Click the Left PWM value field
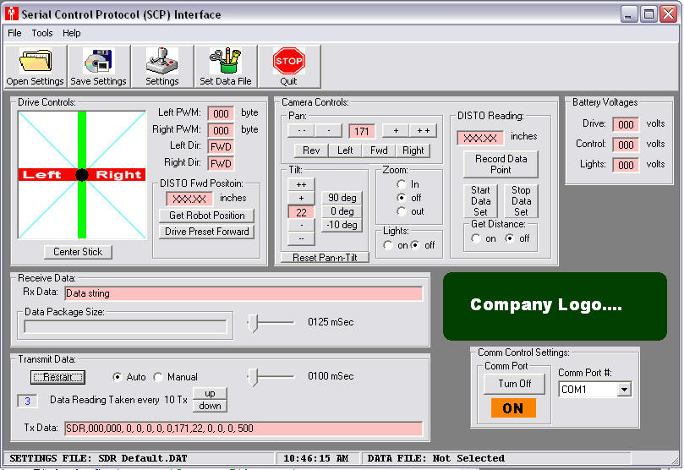684x470 pixels. click(221, 114)
